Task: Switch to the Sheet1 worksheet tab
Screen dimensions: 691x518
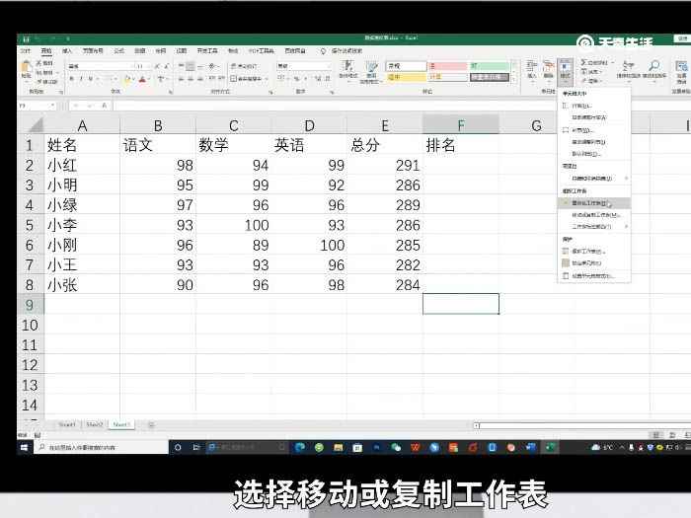Action: [67, 424]
